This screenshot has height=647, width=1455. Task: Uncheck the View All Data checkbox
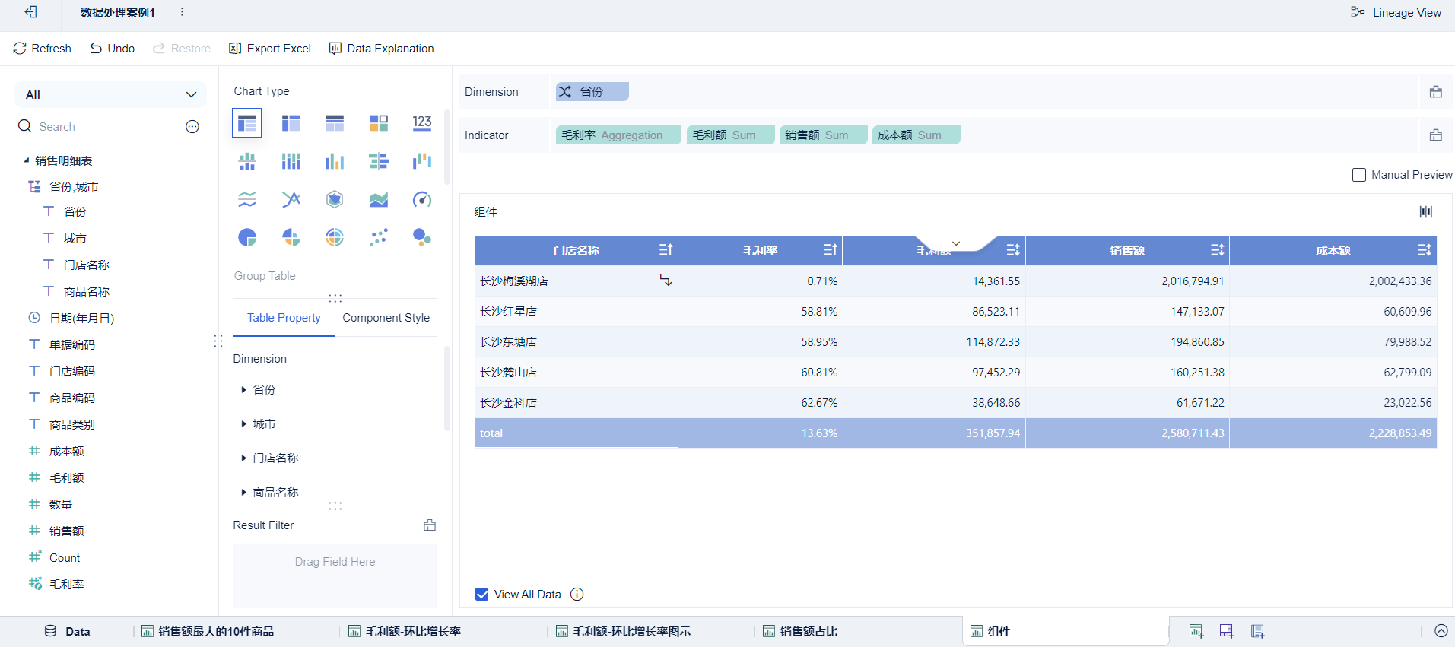click(x=482, y=595)
